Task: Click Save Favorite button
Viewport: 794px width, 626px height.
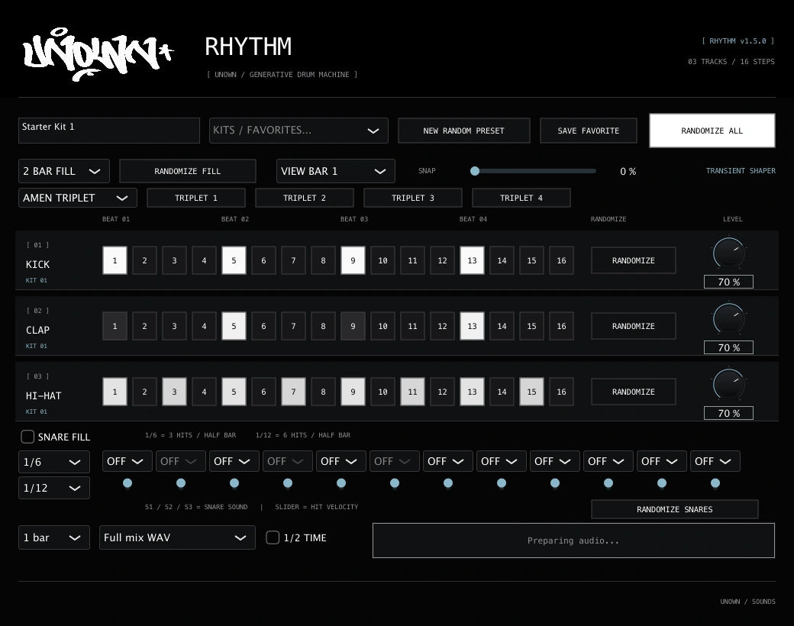Action: coord(589,131)
